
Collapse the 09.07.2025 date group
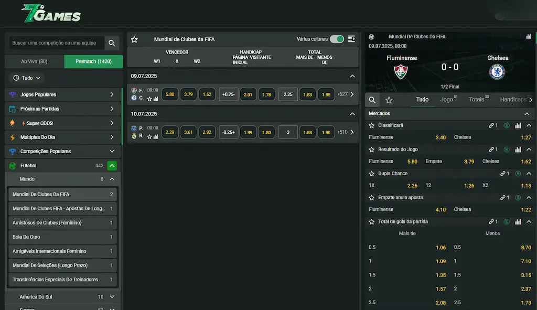tap(352, 76)
